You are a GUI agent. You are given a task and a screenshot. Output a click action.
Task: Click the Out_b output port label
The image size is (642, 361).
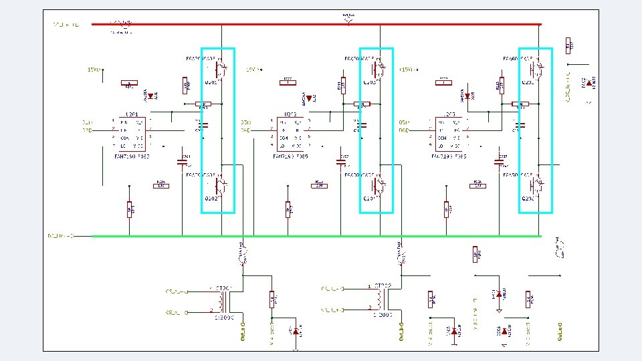pos(401,332)
